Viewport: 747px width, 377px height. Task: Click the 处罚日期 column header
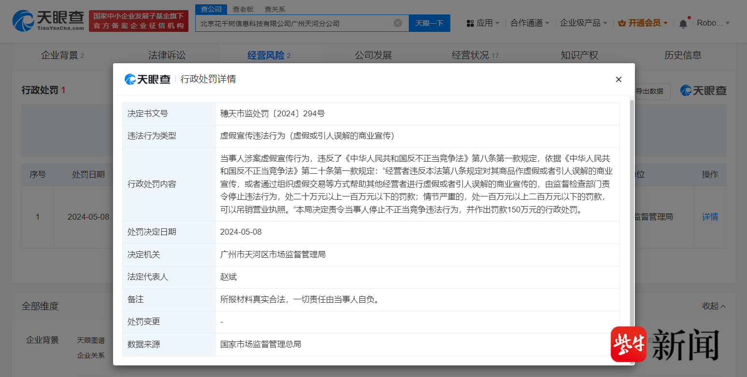coord(88,175)
